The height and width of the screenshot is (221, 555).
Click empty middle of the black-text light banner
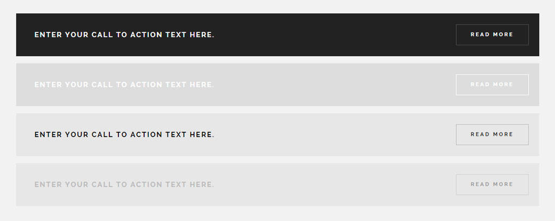[x=331, y=135]
